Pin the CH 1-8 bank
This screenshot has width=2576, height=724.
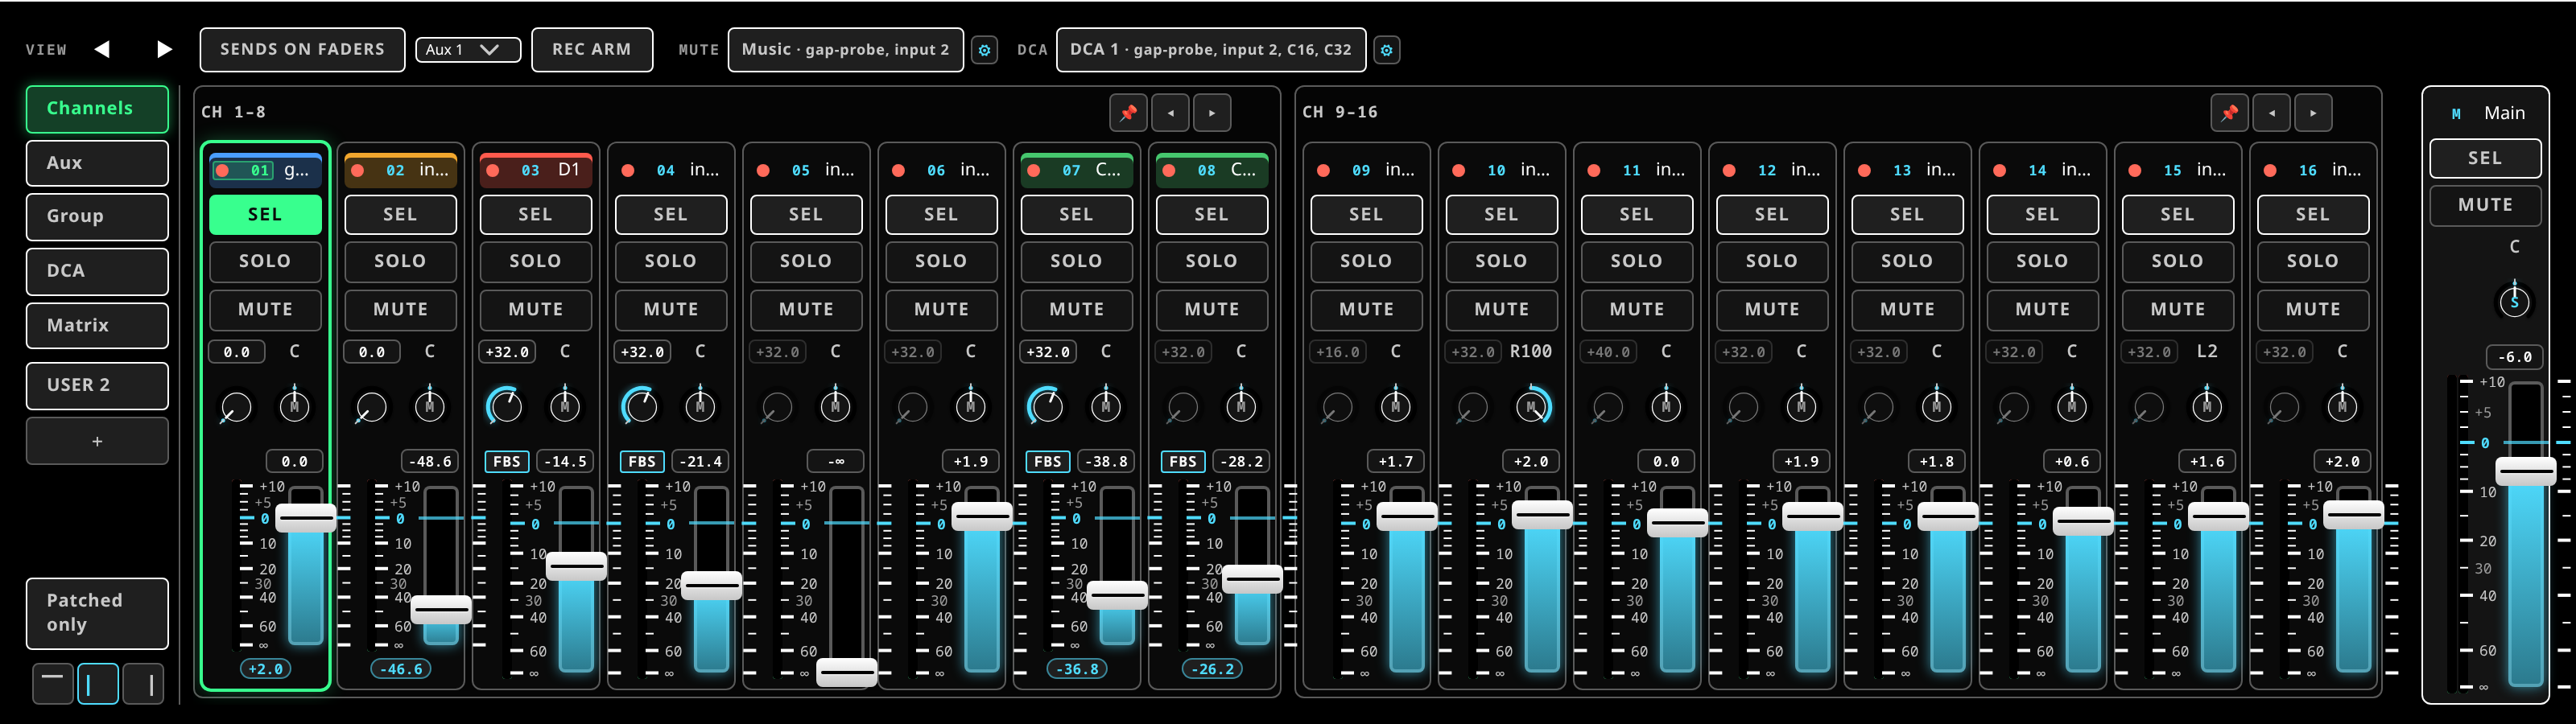pos(1128,113)
